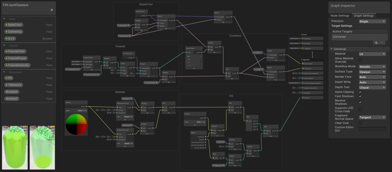Switch to the Node Settings tab
392x172 pixels.
340,16
